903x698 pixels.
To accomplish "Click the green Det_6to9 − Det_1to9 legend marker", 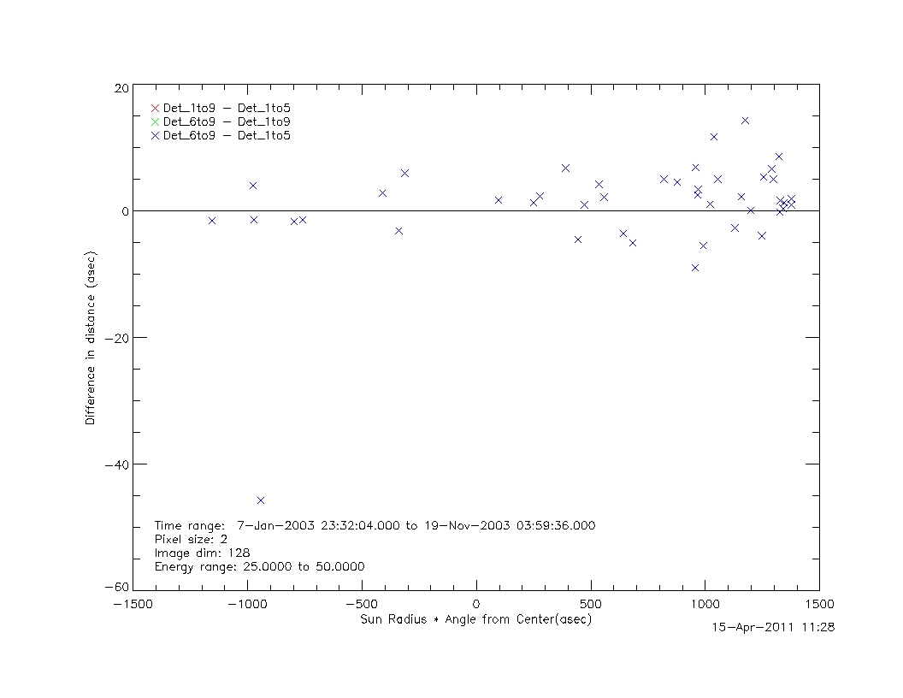I will coord(155,121).
